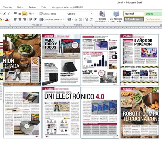Expand the Combinar y centrar dropdown arrow
The width and height of the screenshot is (162, 143).
[64, 19]
